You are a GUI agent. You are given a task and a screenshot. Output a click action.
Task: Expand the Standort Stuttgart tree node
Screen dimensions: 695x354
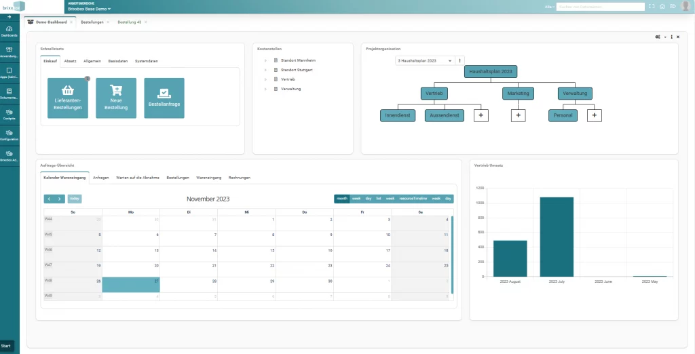tap(265, 70)
